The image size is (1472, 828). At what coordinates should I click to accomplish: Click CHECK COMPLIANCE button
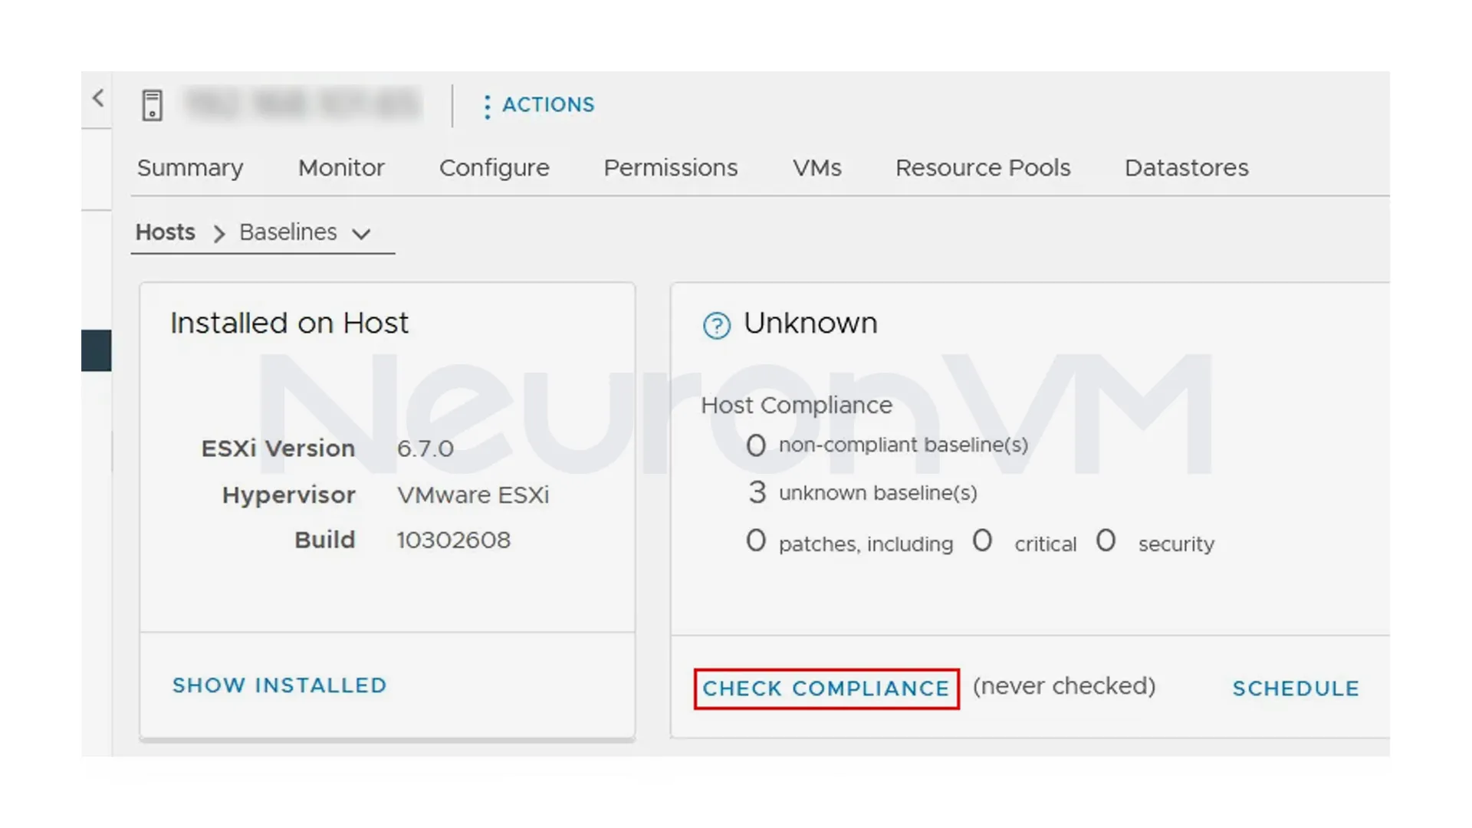coord(826,688)
